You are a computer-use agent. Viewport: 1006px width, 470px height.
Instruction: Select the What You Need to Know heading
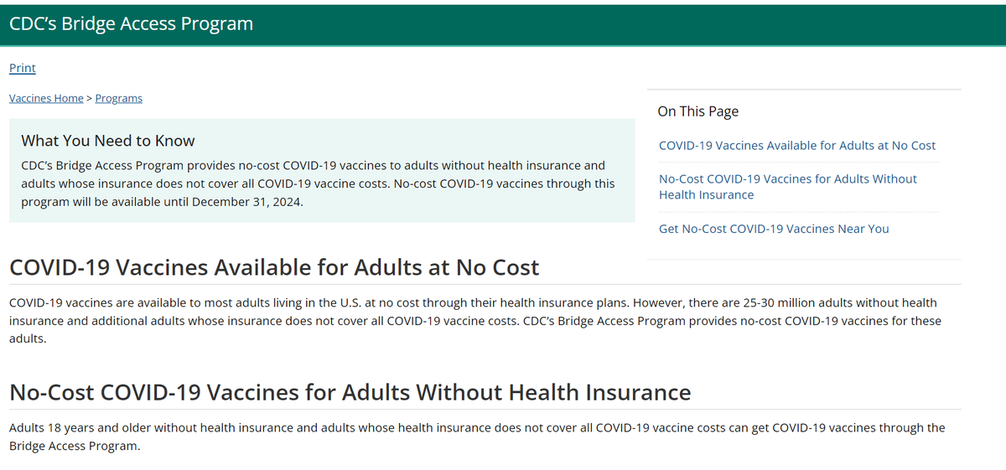(108, 141)
